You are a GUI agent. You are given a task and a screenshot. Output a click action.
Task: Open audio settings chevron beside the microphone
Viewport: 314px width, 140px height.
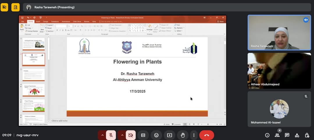(x=102, y=135)
